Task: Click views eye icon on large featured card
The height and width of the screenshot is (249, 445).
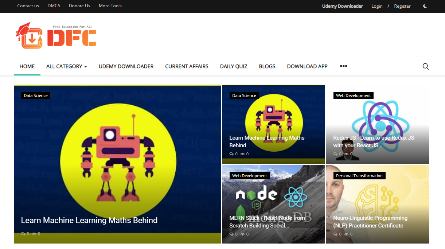Action: click(34, 234)
